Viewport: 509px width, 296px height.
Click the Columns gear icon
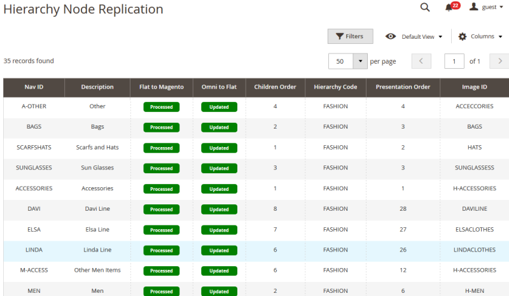(463, 36)
